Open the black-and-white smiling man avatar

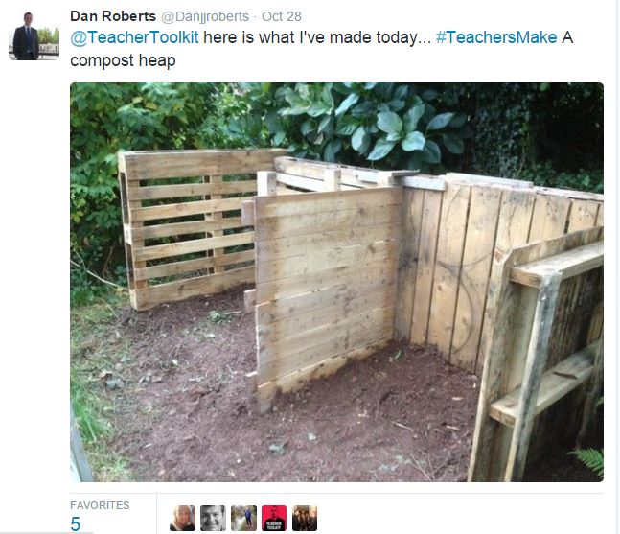coord(213,518)
